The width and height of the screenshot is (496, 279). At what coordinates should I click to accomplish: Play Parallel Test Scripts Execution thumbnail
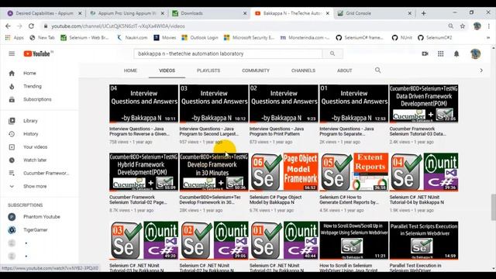(x=424, y=240)
